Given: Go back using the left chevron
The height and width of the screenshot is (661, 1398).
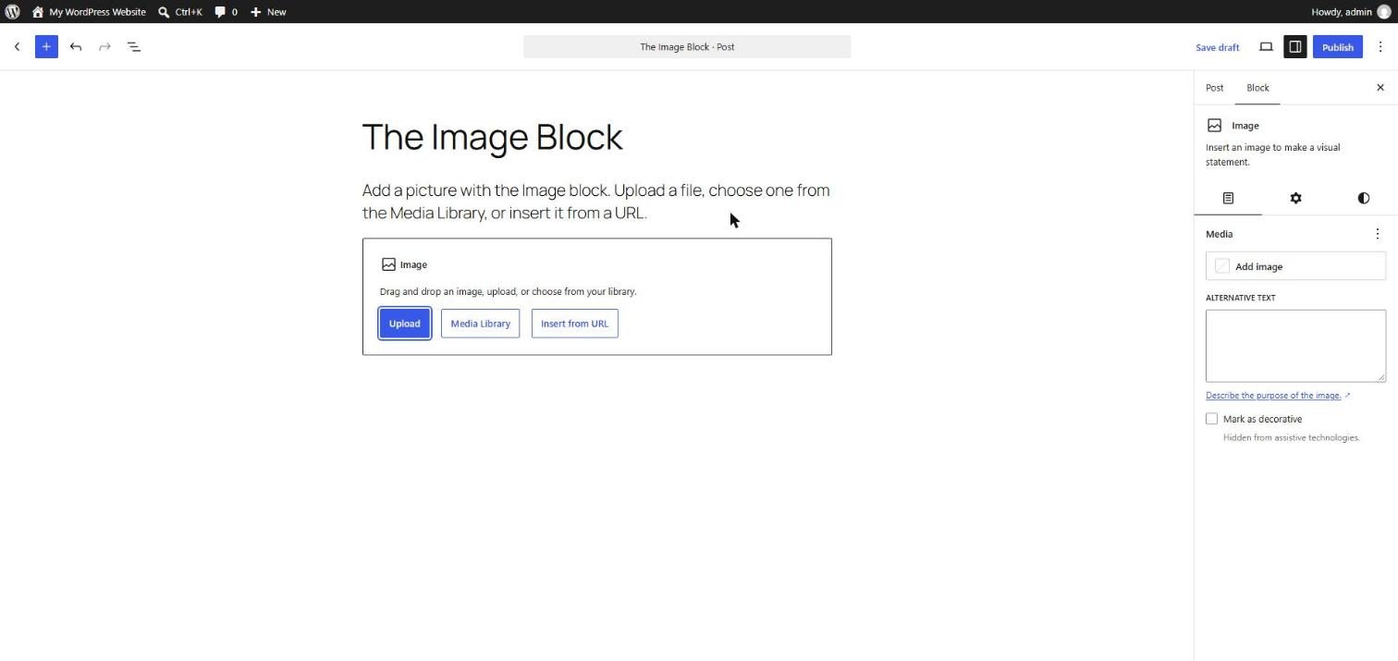Looking at the screenshot, I should (17, 46).
